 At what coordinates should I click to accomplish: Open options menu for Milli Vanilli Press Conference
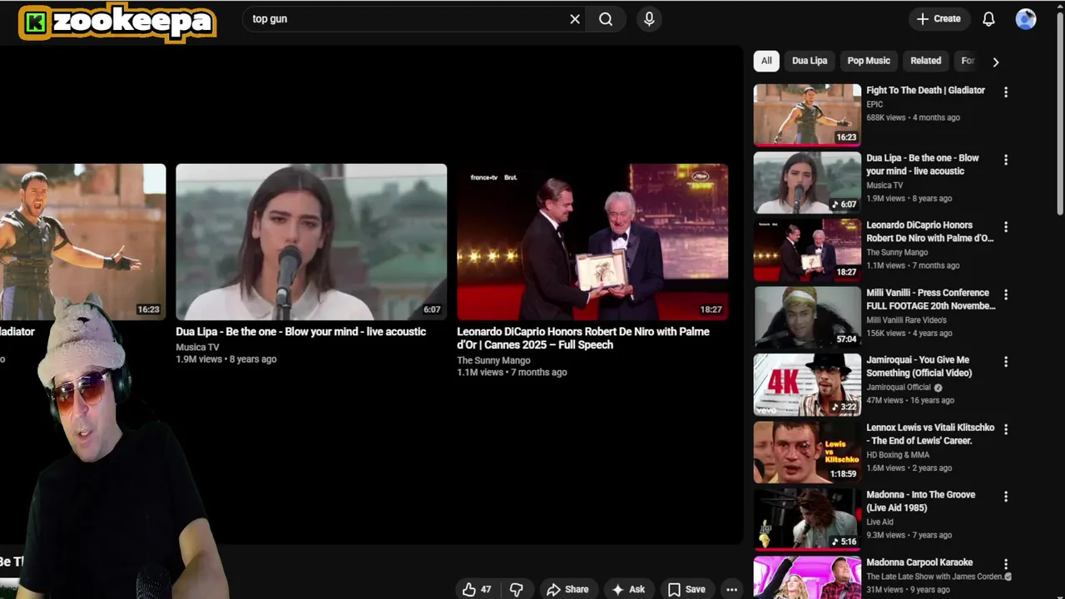tap(1006, 295)
